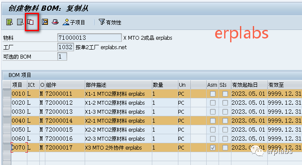Viewport: 302px width, 165px height.
Task: Toggle Asm checkbox for item 0010
Action: 213,94
